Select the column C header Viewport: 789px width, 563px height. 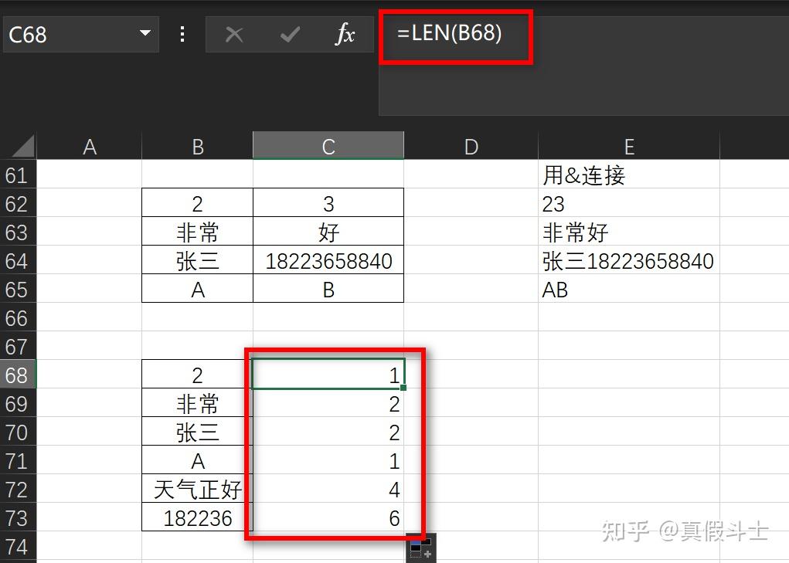328,146
